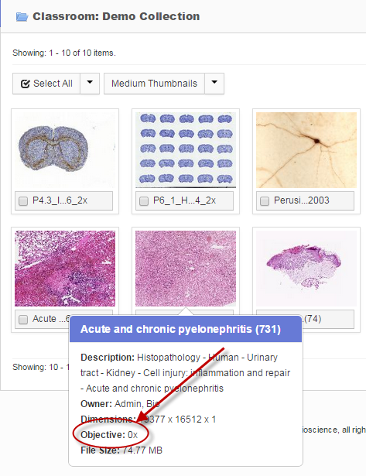Tick the P4.3_I...6_2x checkbox
The image size is (366, 476).
click(x=23, y=201)
